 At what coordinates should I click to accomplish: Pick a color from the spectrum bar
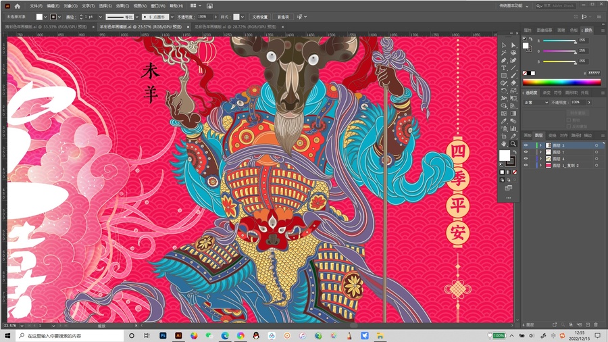[x=561, y=82]
